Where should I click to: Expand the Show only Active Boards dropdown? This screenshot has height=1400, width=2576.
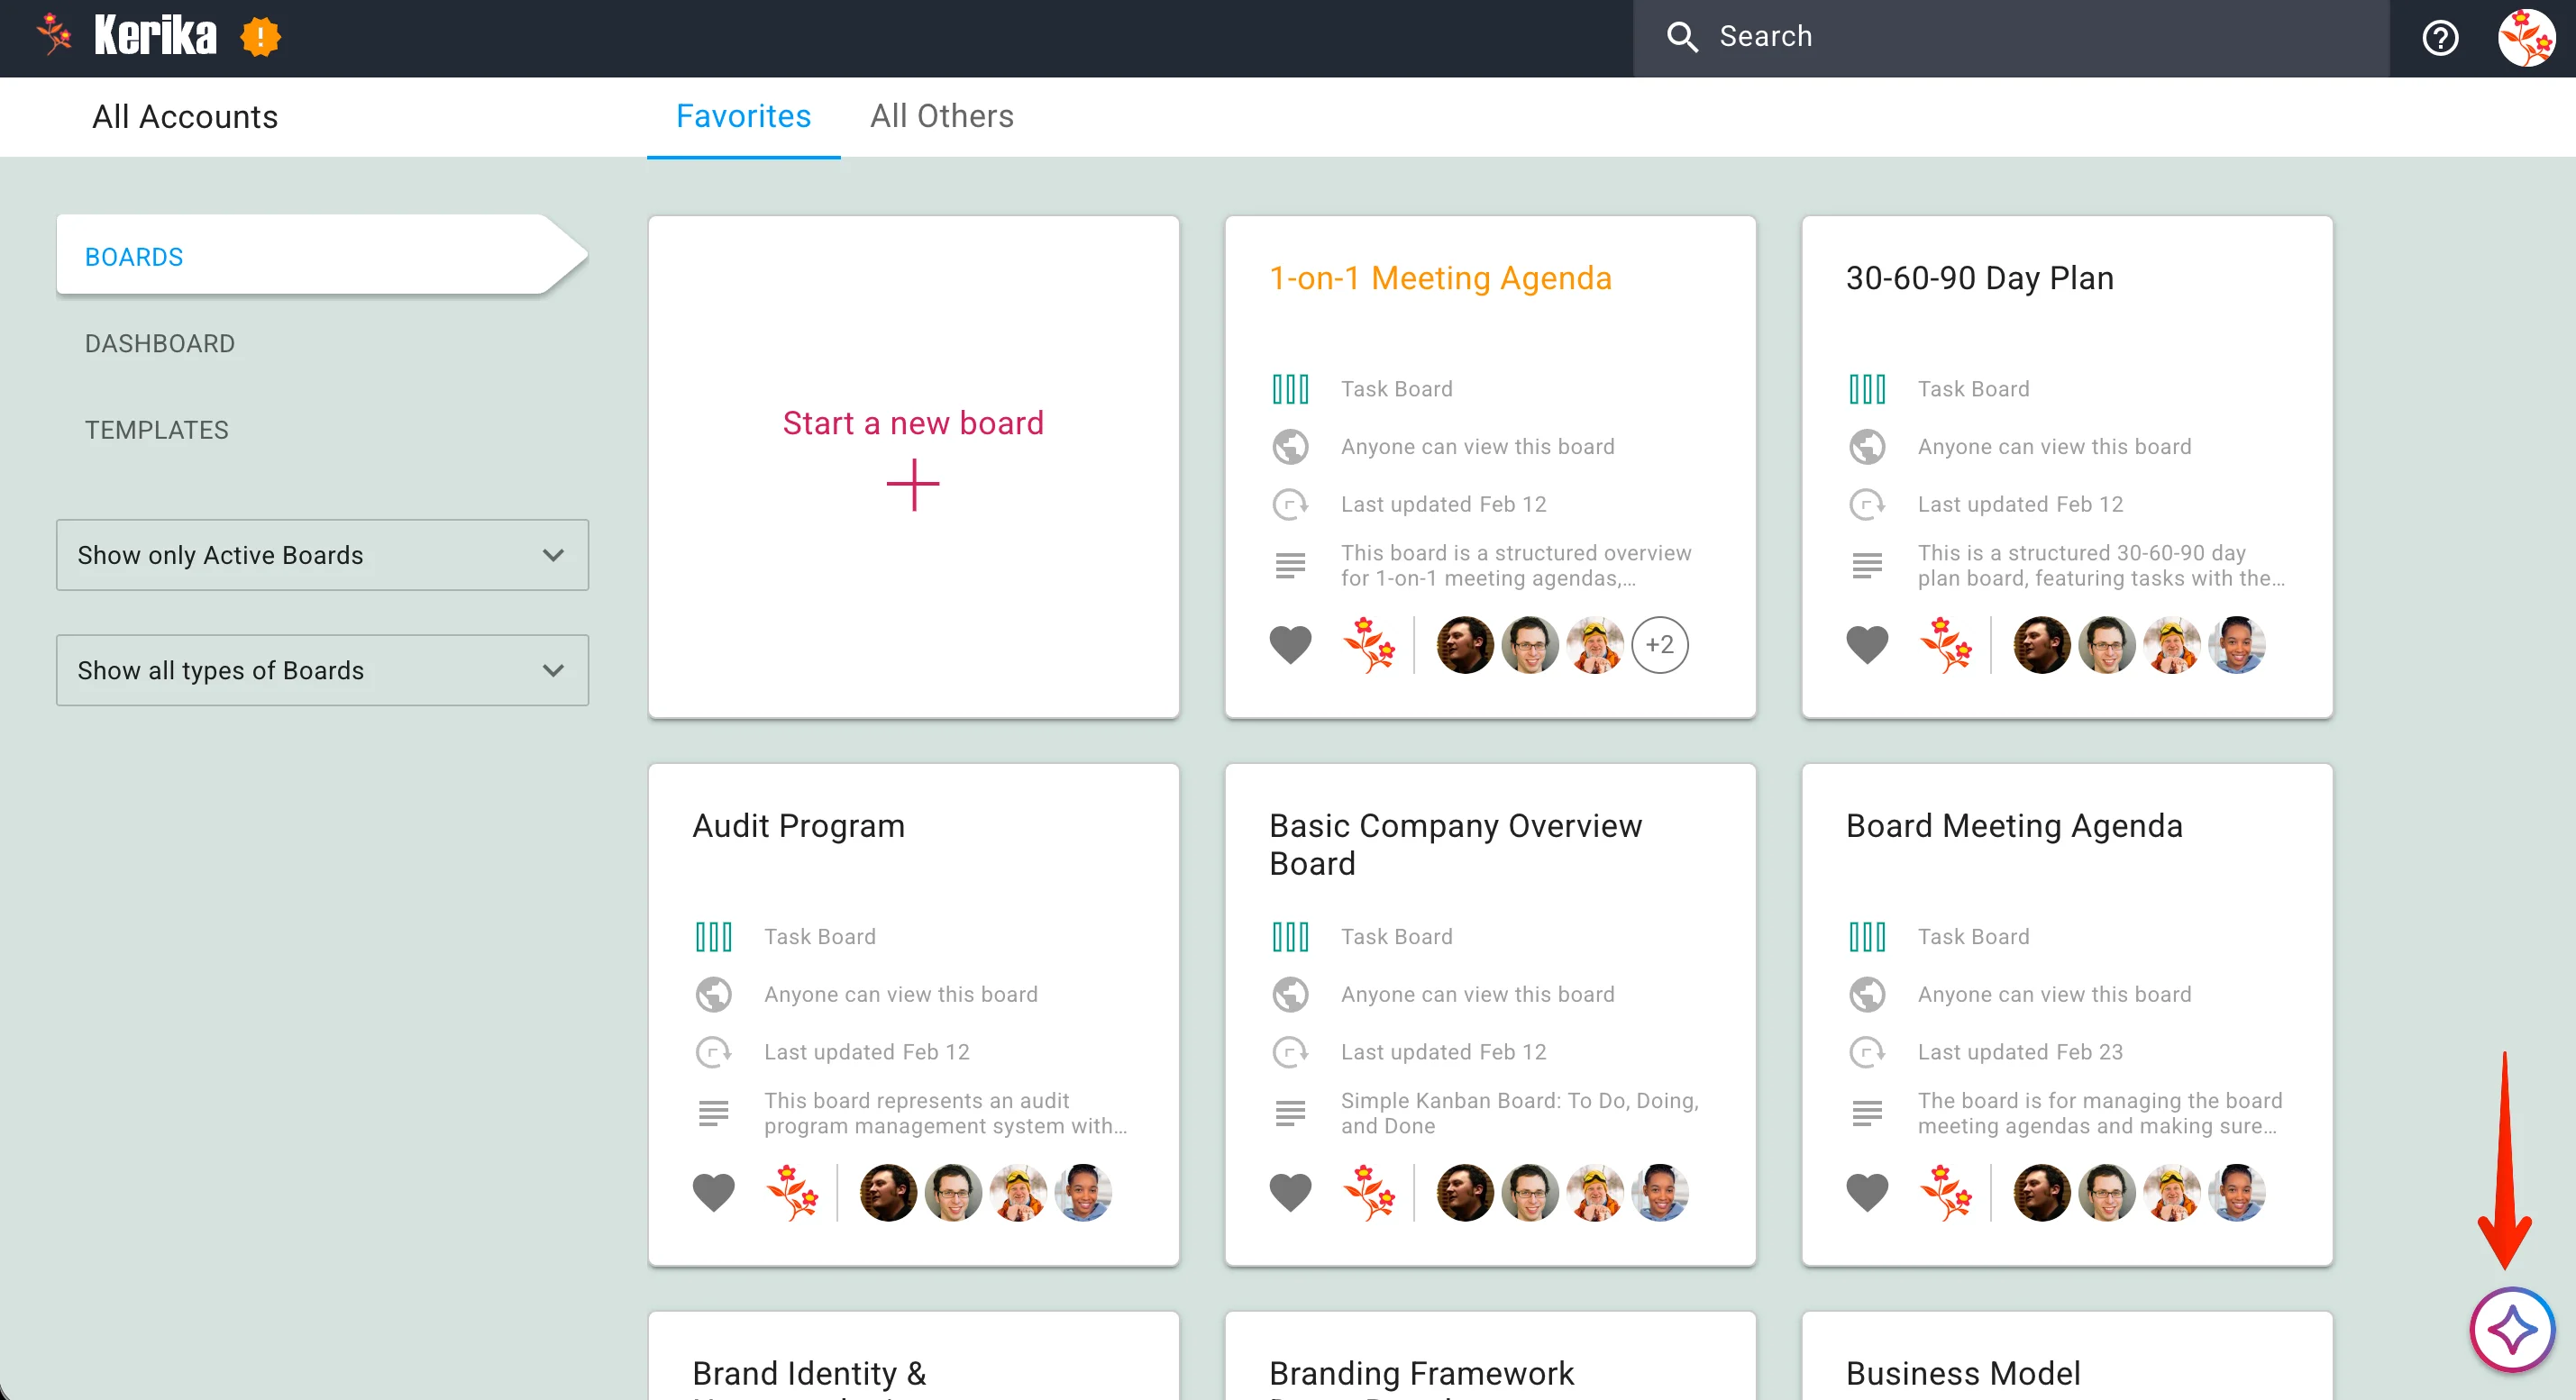coord(322,555)
